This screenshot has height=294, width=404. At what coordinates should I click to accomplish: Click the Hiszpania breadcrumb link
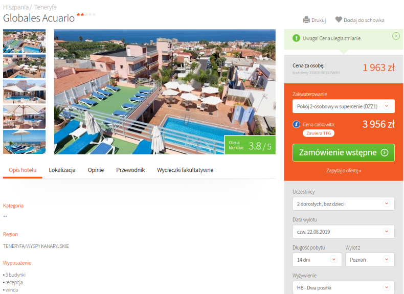[x=16, y=7]
